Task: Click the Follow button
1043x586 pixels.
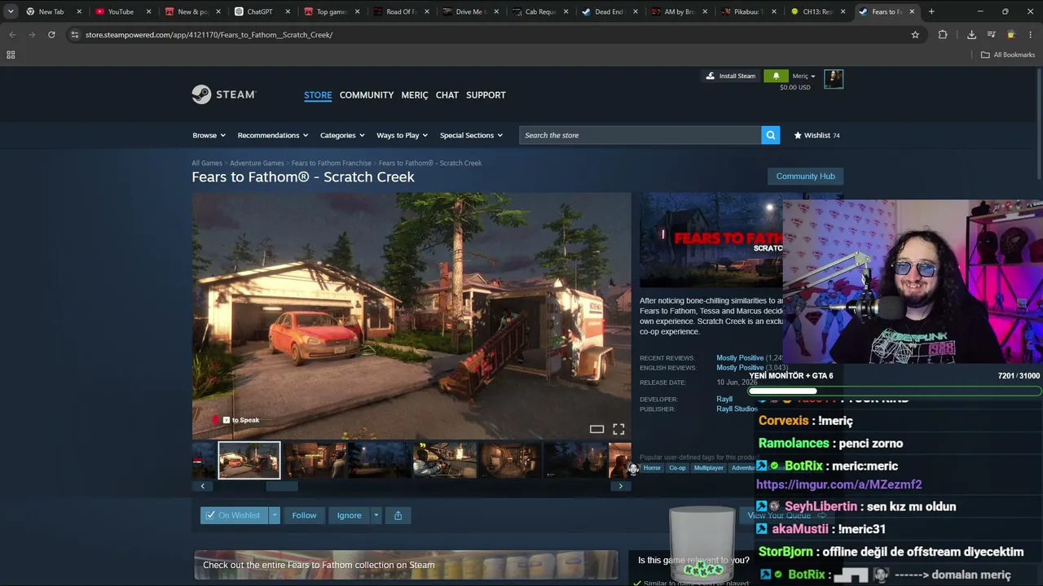Action: pos(304,515)
